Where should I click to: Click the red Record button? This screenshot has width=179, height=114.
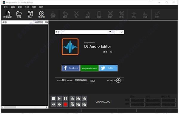(65, 104)
